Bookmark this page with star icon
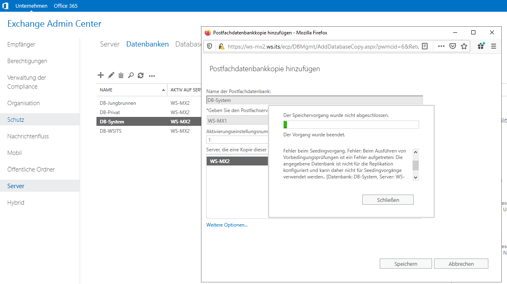 point(464,46)
